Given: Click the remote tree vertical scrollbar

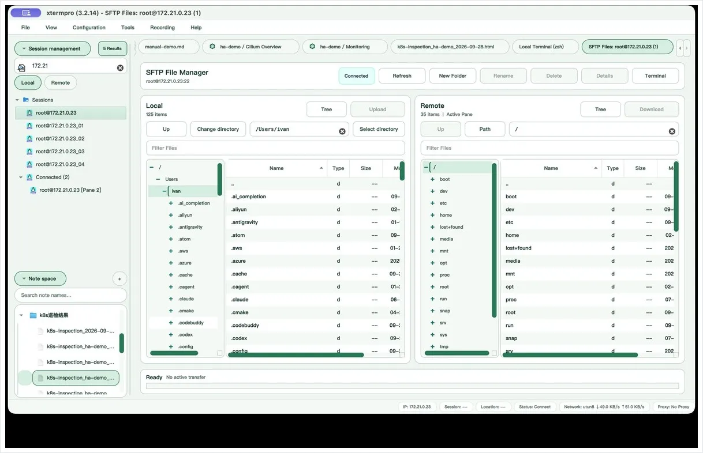Looking at the screenshot, I should (494, 240).
